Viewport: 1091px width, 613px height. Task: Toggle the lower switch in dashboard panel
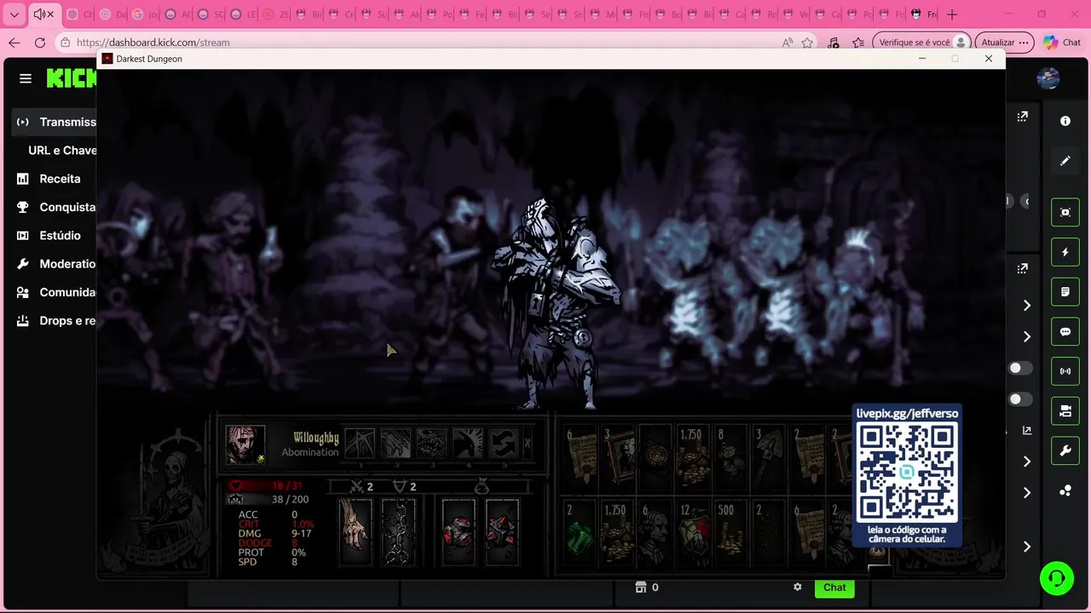1020,399
